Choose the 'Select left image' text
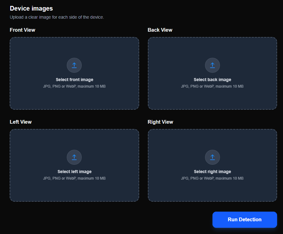Viewport: 283px width, 234px height. 74,172
